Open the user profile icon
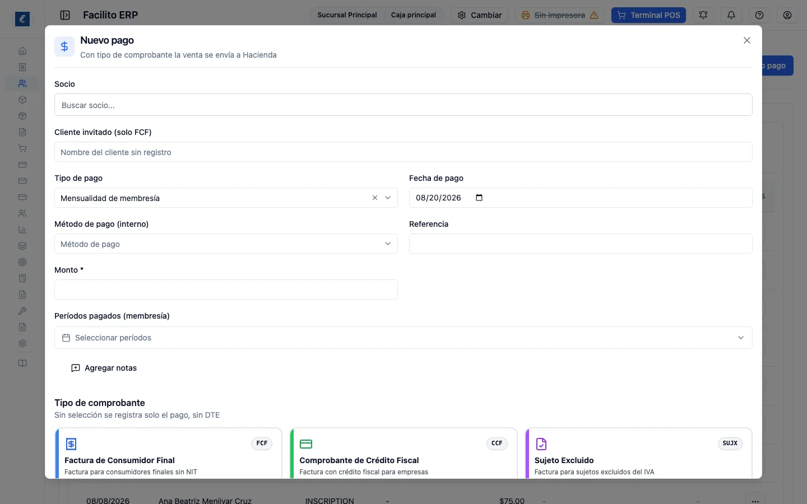 787,15
